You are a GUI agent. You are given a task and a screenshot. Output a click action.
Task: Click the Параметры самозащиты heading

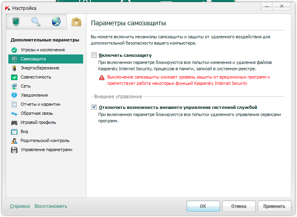coord(128,23)
